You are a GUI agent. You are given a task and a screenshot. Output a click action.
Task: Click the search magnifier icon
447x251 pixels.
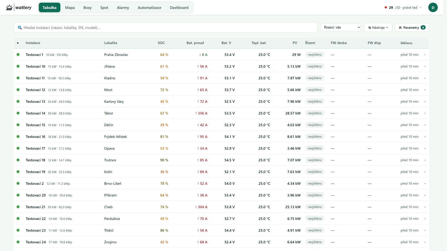pyautogui.click(x=20, y=28)
